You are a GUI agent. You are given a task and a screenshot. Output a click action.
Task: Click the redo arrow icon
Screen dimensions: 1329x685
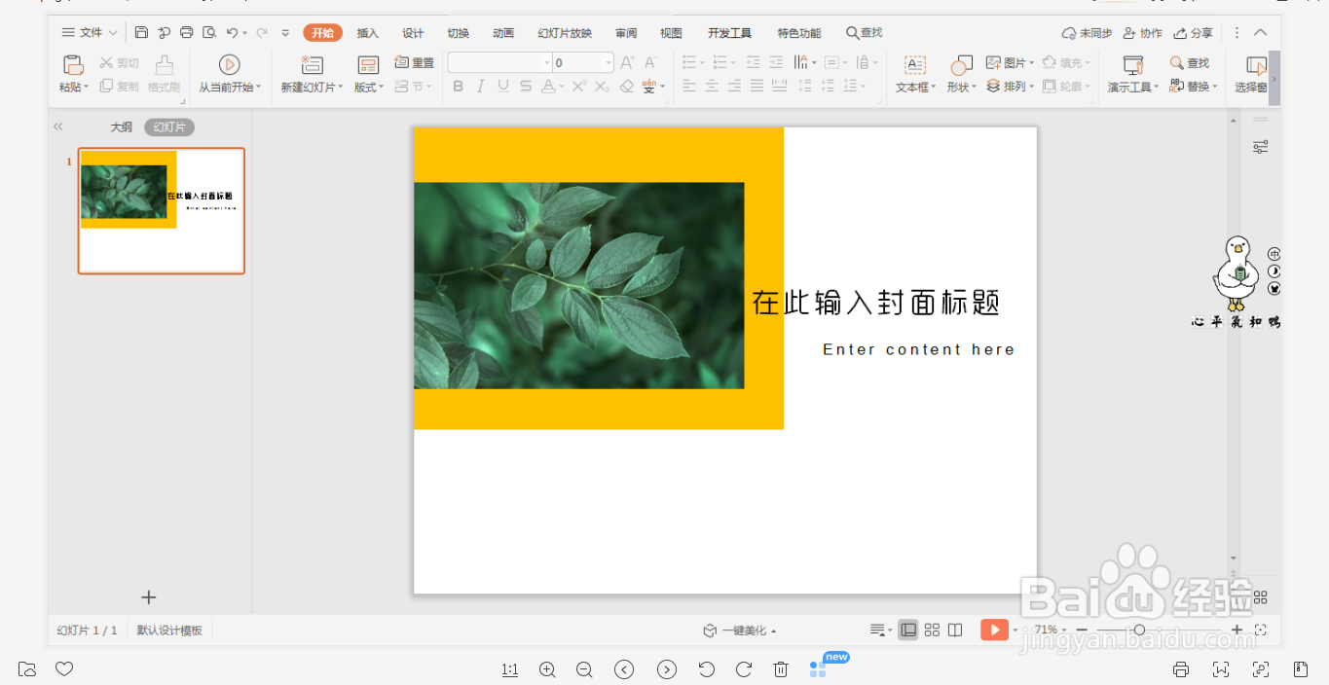(x=262, y=33)
